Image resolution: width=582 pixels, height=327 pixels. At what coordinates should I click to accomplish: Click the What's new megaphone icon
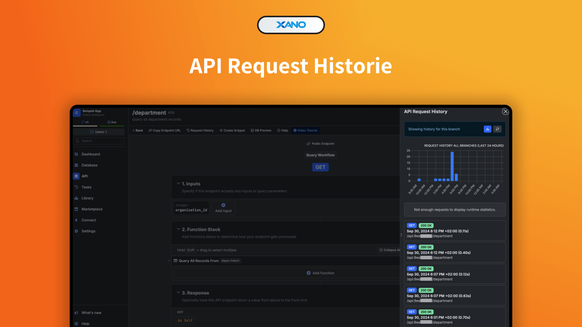(76, 313)
